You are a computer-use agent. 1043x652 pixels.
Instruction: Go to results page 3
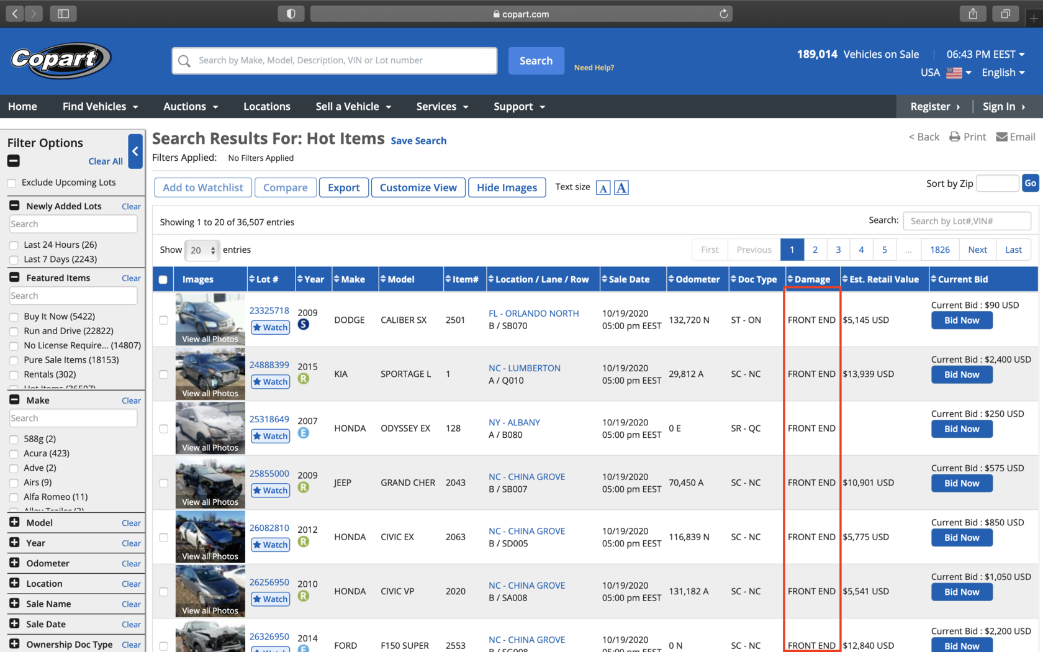(x=838, y=250)
